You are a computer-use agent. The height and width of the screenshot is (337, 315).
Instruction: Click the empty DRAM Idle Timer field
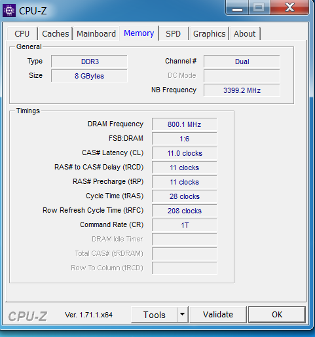185,239
